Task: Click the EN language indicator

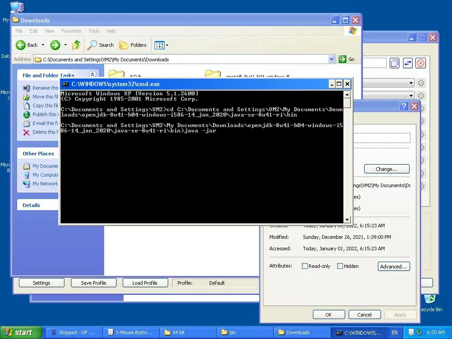Action: tap(394, 332)
